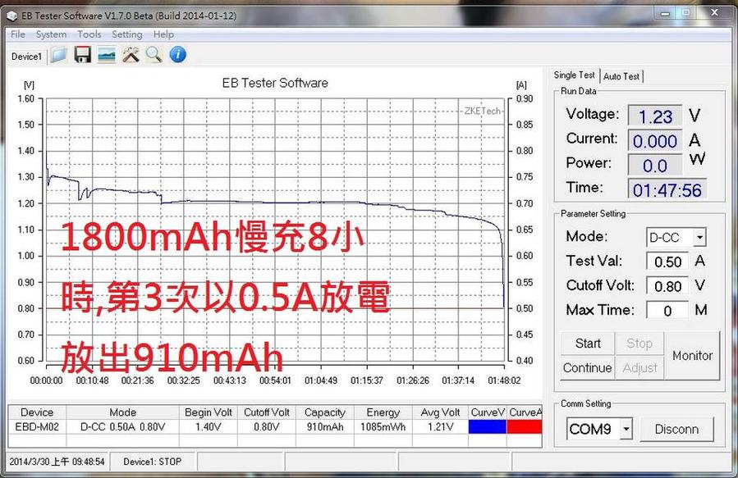Click the picture export toolbar icon
The image size is (738, 478).
point(106,55)
